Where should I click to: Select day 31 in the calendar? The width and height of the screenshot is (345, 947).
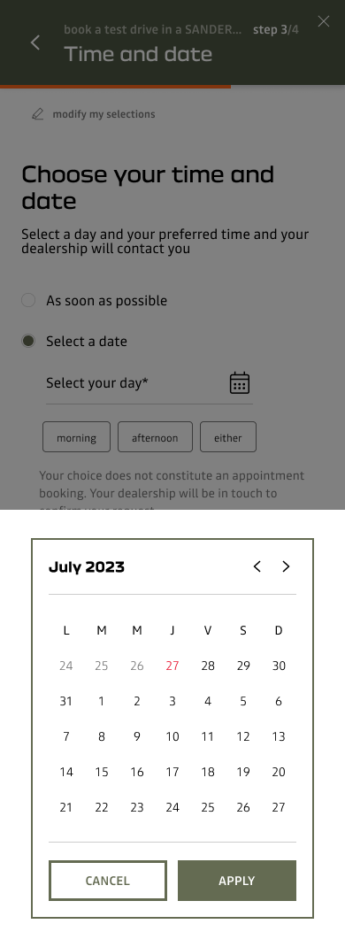66,701
